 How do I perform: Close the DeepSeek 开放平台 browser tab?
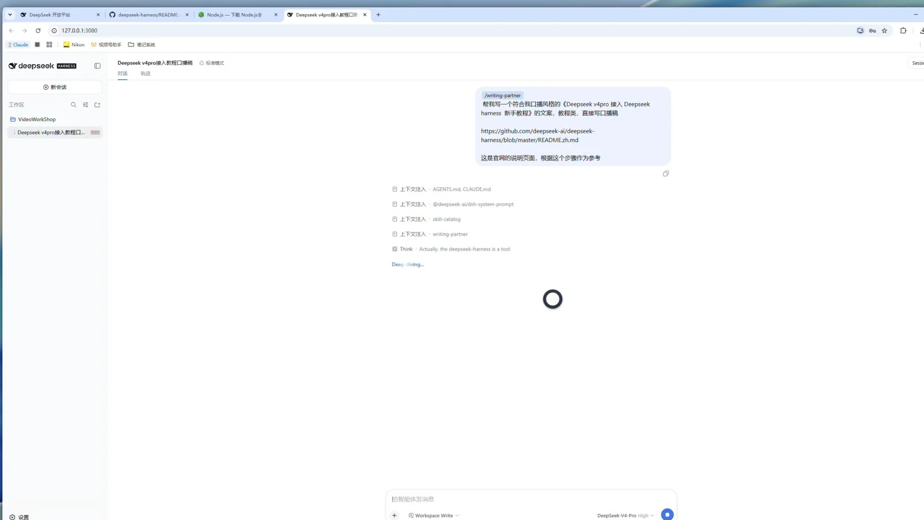click(x=98, y=14)
